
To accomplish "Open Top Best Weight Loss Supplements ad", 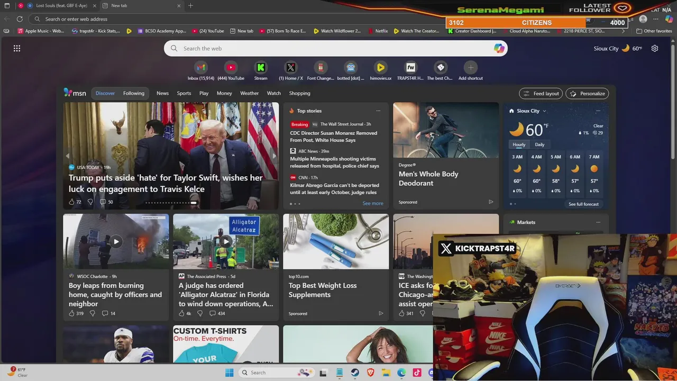I will coord(323,290).
